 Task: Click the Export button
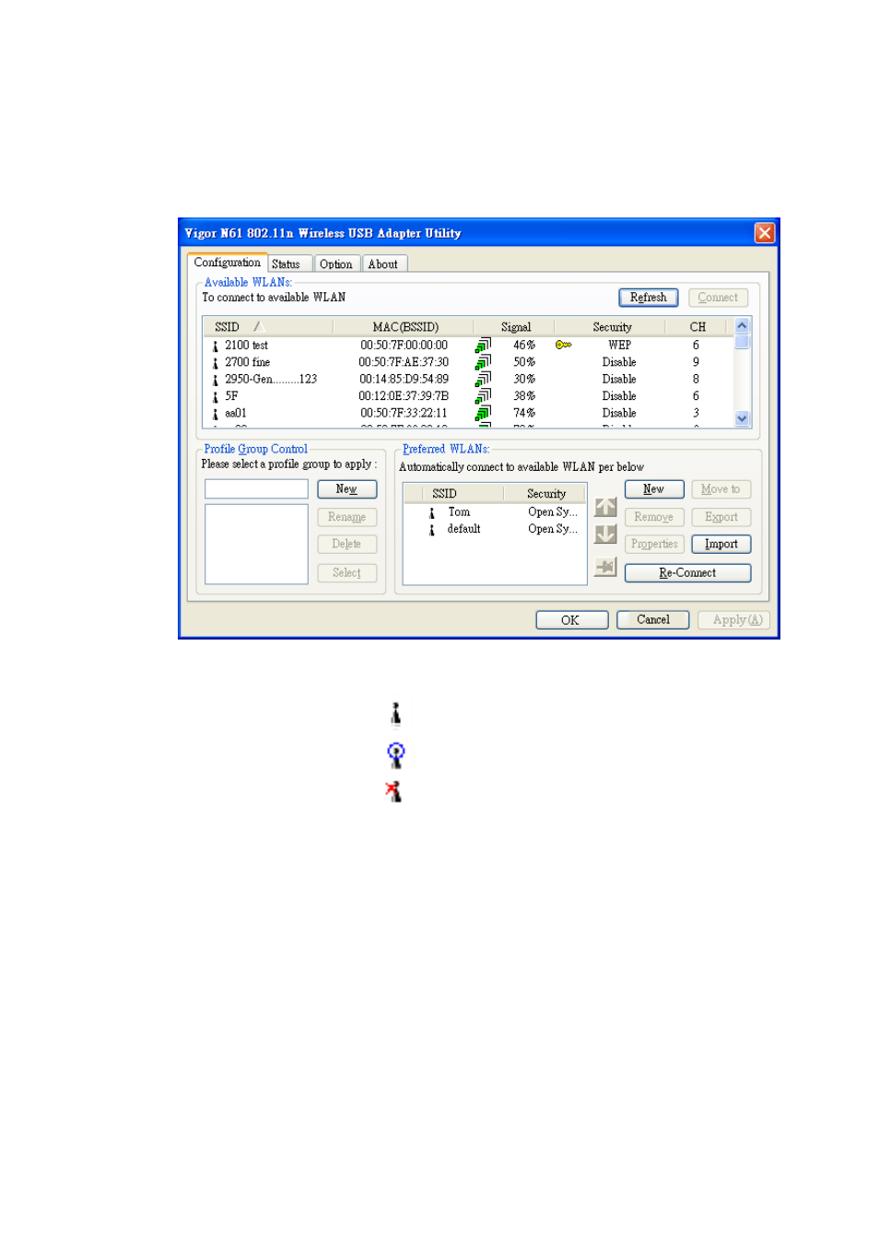(x=721, y=517)
